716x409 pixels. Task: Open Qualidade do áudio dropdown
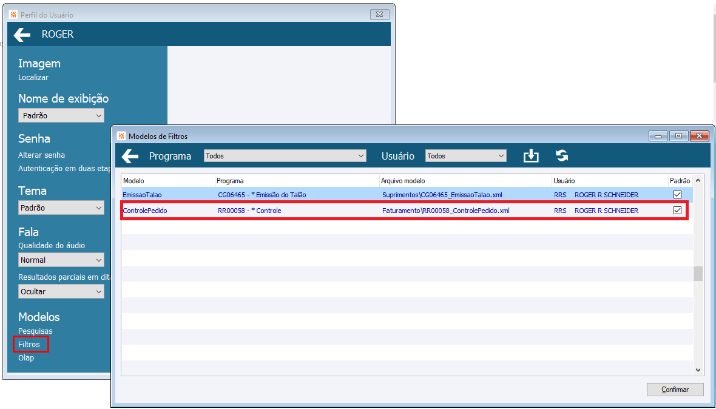click(x=61, y=260)
